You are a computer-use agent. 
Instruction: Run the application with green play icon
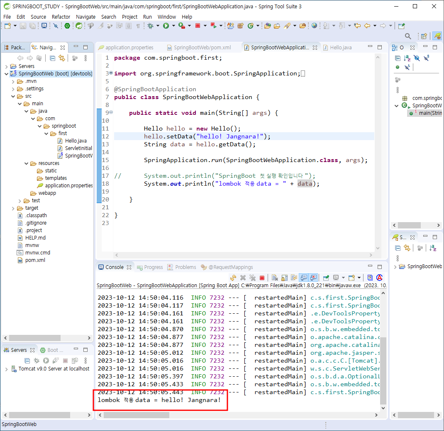point(166,26)
